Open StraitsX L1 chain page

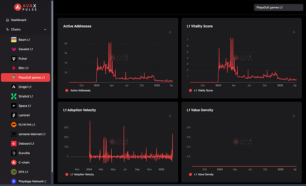[x=26, y=96]
